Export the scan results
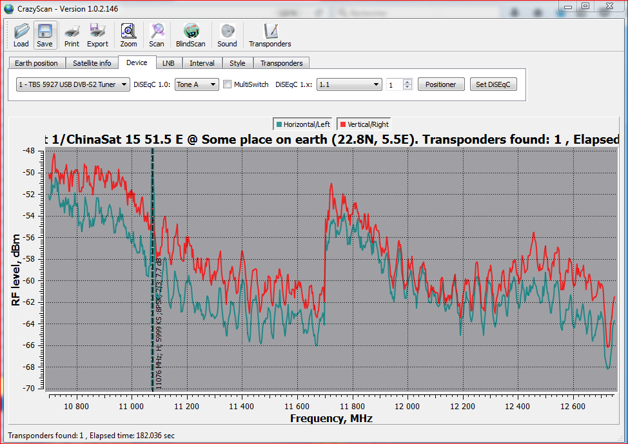Image resolution: width=628 pixels, height=444 pixels. pos(97,35)
